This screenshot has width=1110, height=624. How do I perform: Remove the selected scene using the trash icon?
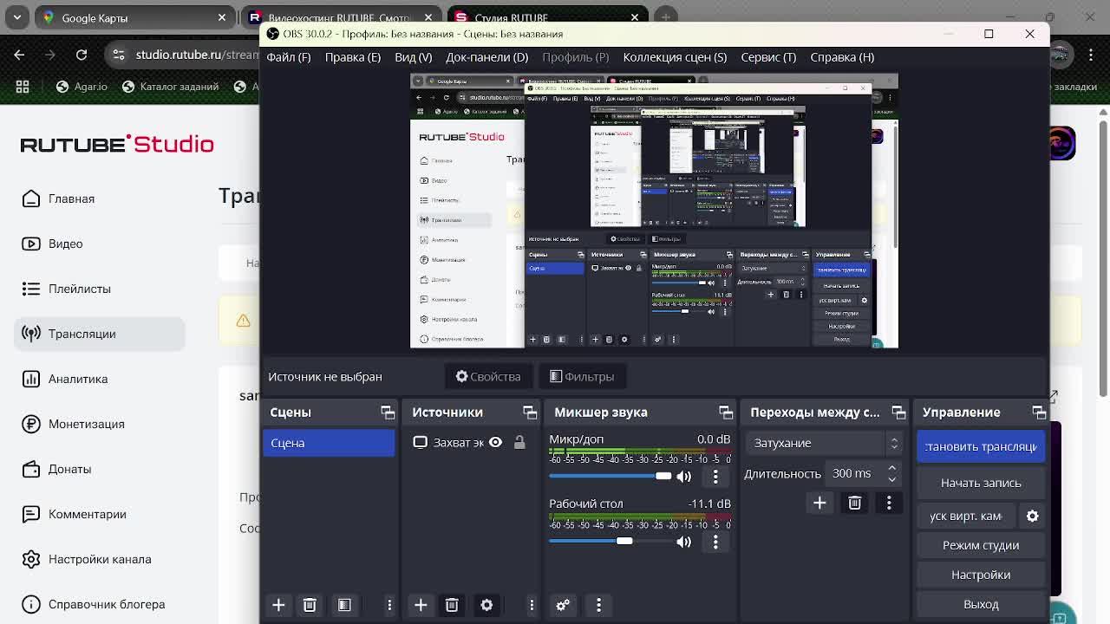[x=310, y=605]
